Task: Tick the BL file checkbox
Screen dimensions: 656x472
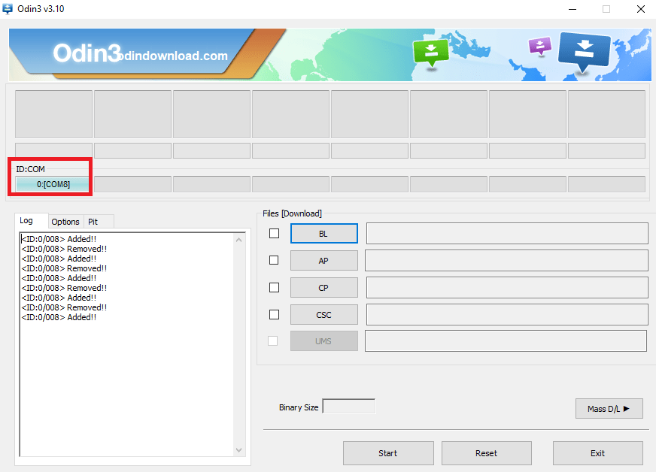Action: (274, 233)
